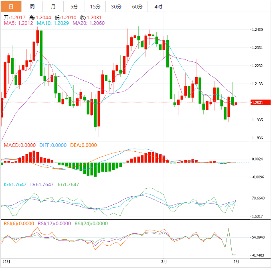Select the DIFF value label
This screenshot has height=271, width=273.
pyautogui.click(x=53, y=145)
